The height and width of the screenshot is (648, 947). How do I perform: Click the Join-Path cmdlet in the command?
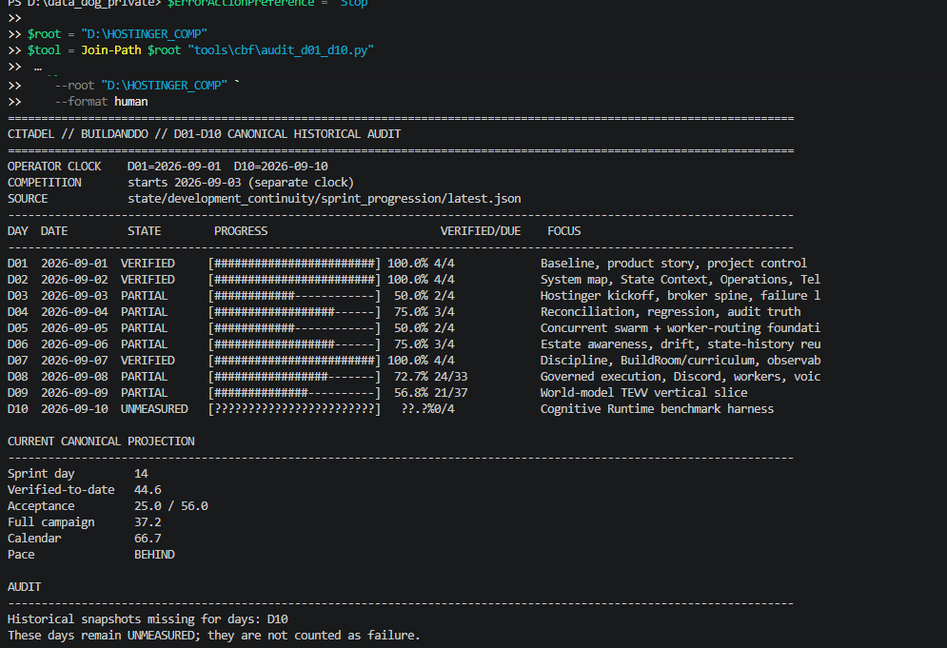coord(111,50)
